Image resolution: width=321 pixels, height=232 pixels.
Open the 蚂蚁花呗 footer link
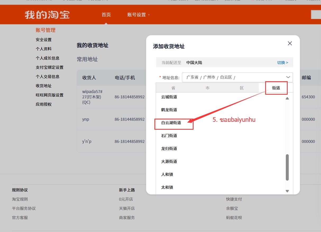tap(234, 218)
